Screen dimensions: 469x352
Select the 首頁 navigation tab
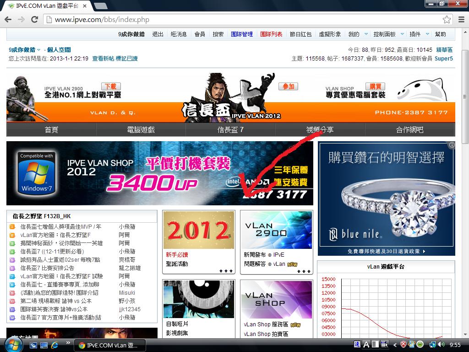point(51,130)
